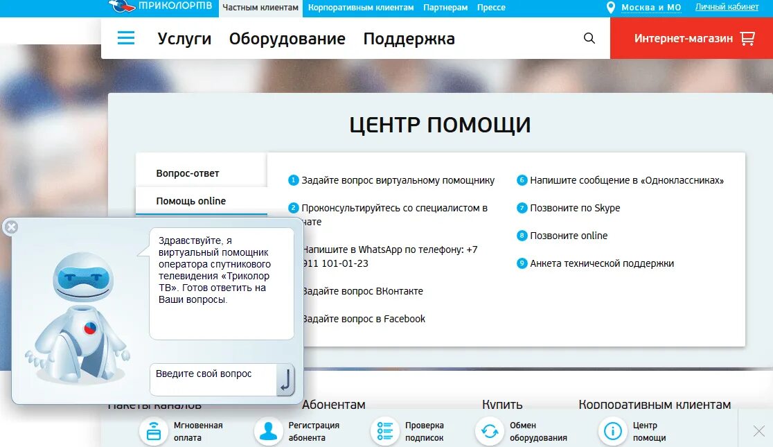Open the shopping cart icon

point(748,39)
